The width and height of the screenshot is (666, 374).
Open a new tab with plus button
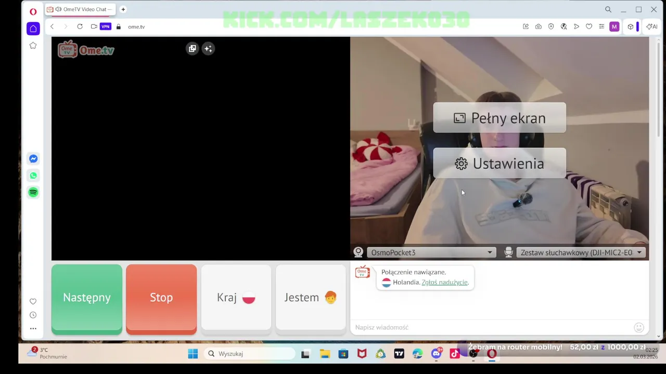pos(123,9)
